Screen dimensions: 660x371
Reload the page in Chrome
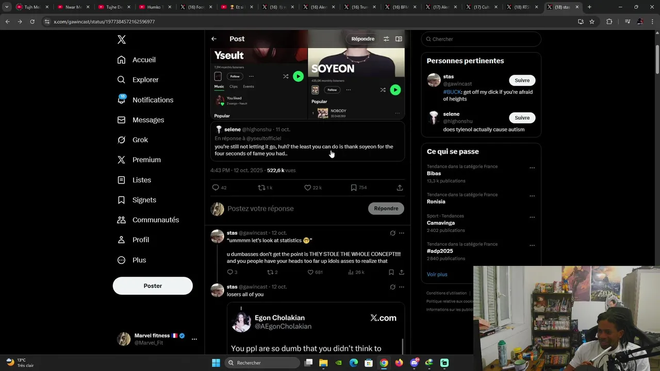(32, 22)
